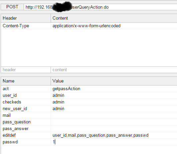Viewport: 177px width, 154px height.
Task: Click the empty pass_answer value cell
Action: pyautogui.click(x=114, y=129)
